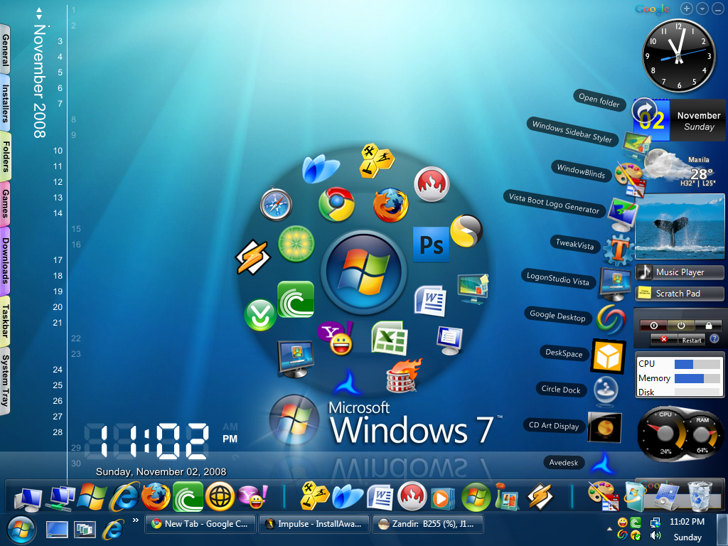Click the Restart button in the power gadget

coord(690,341)
